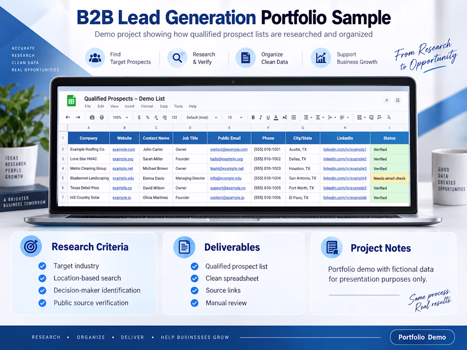The width and height of the screenshot is (467, 350).
Task: Open the hello@example.org email link
Action: (226, 159)
